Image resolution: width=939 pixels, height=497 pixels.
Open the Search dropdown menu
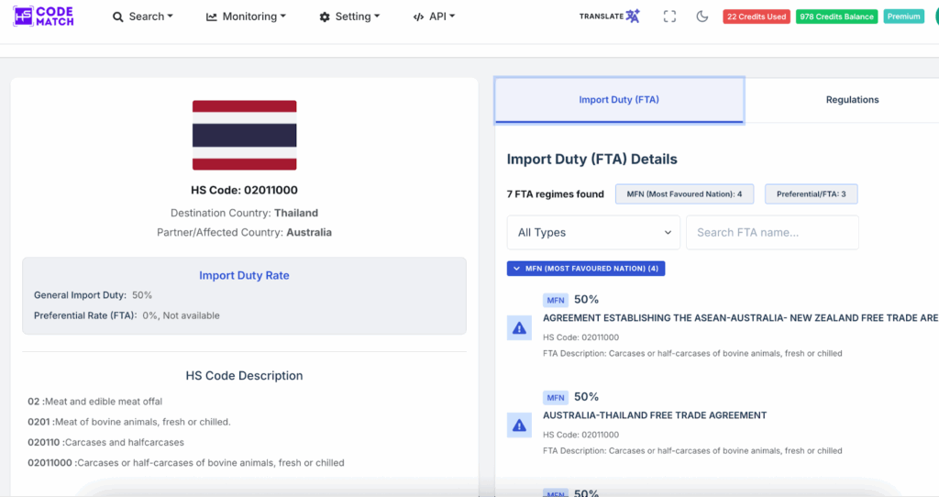[143, 17]
